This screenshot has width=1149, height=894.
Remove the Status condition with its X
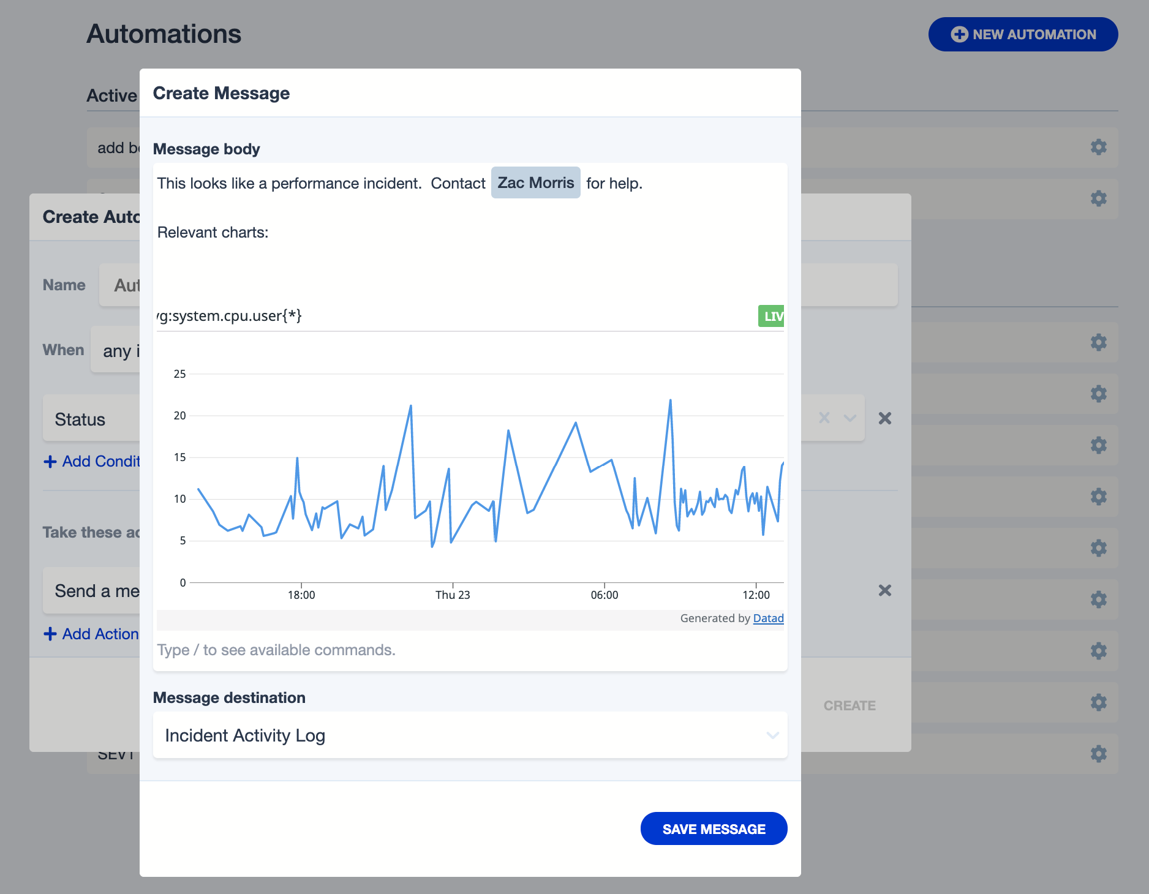tap(884, 418)
